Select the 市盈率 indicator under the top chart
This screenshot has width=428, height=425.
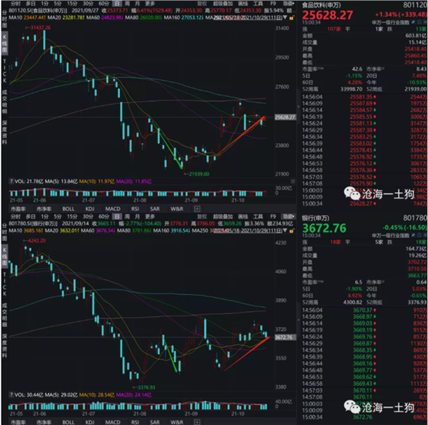tap(18, 209)
